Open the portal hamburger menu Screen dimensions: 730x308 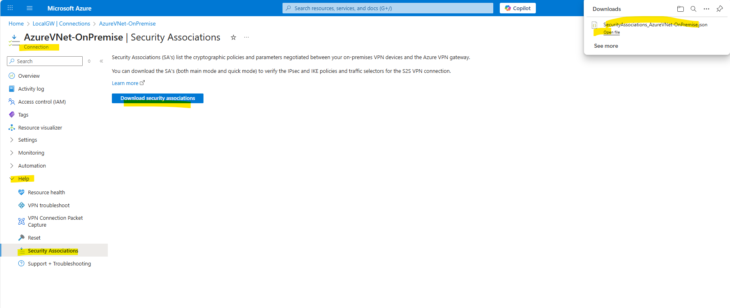coord(30,8)
